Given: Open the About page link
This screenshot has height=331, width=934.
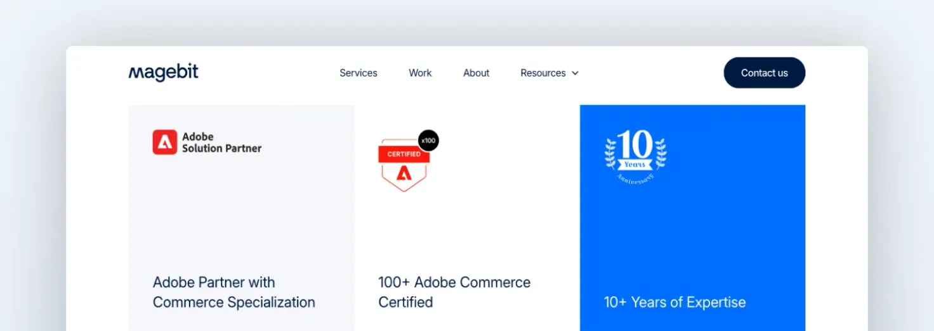Looking at the screenshot, I should (x=476, y=73).
